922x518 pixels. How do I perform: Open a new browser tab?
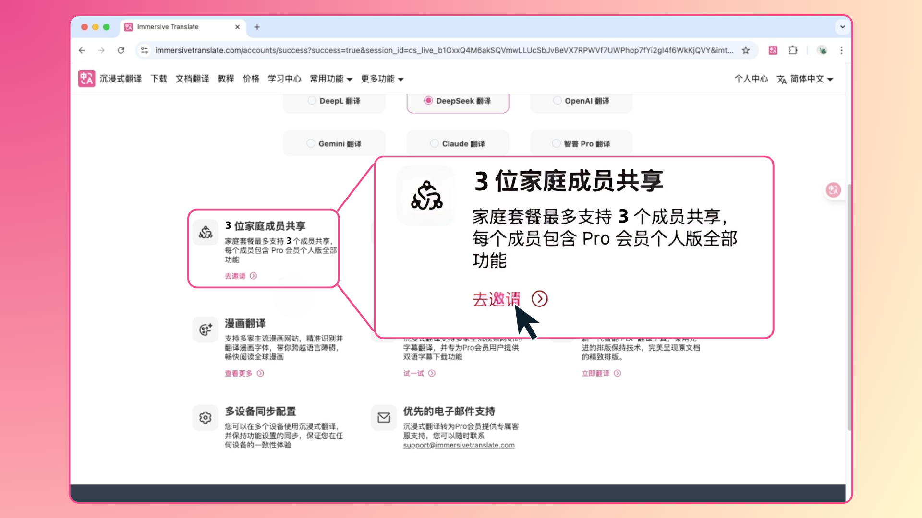point(257,27)
